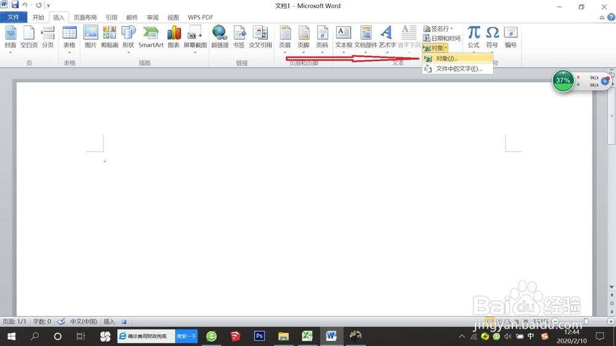Insert a blank page (空白页)

[29, 38]
